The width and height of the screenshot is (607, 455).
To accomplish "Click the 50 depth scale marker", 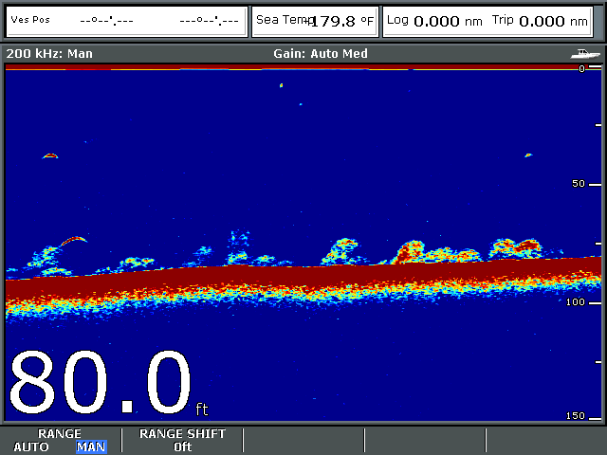I will coord(580,184).
